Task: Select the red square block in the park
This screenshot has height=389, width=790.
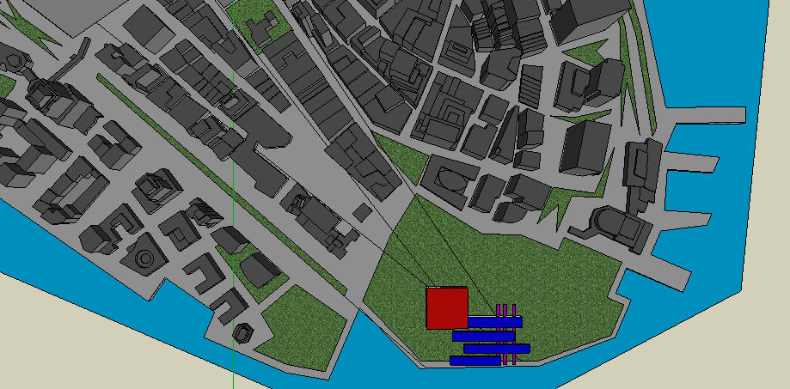Action: pos(447,308)
